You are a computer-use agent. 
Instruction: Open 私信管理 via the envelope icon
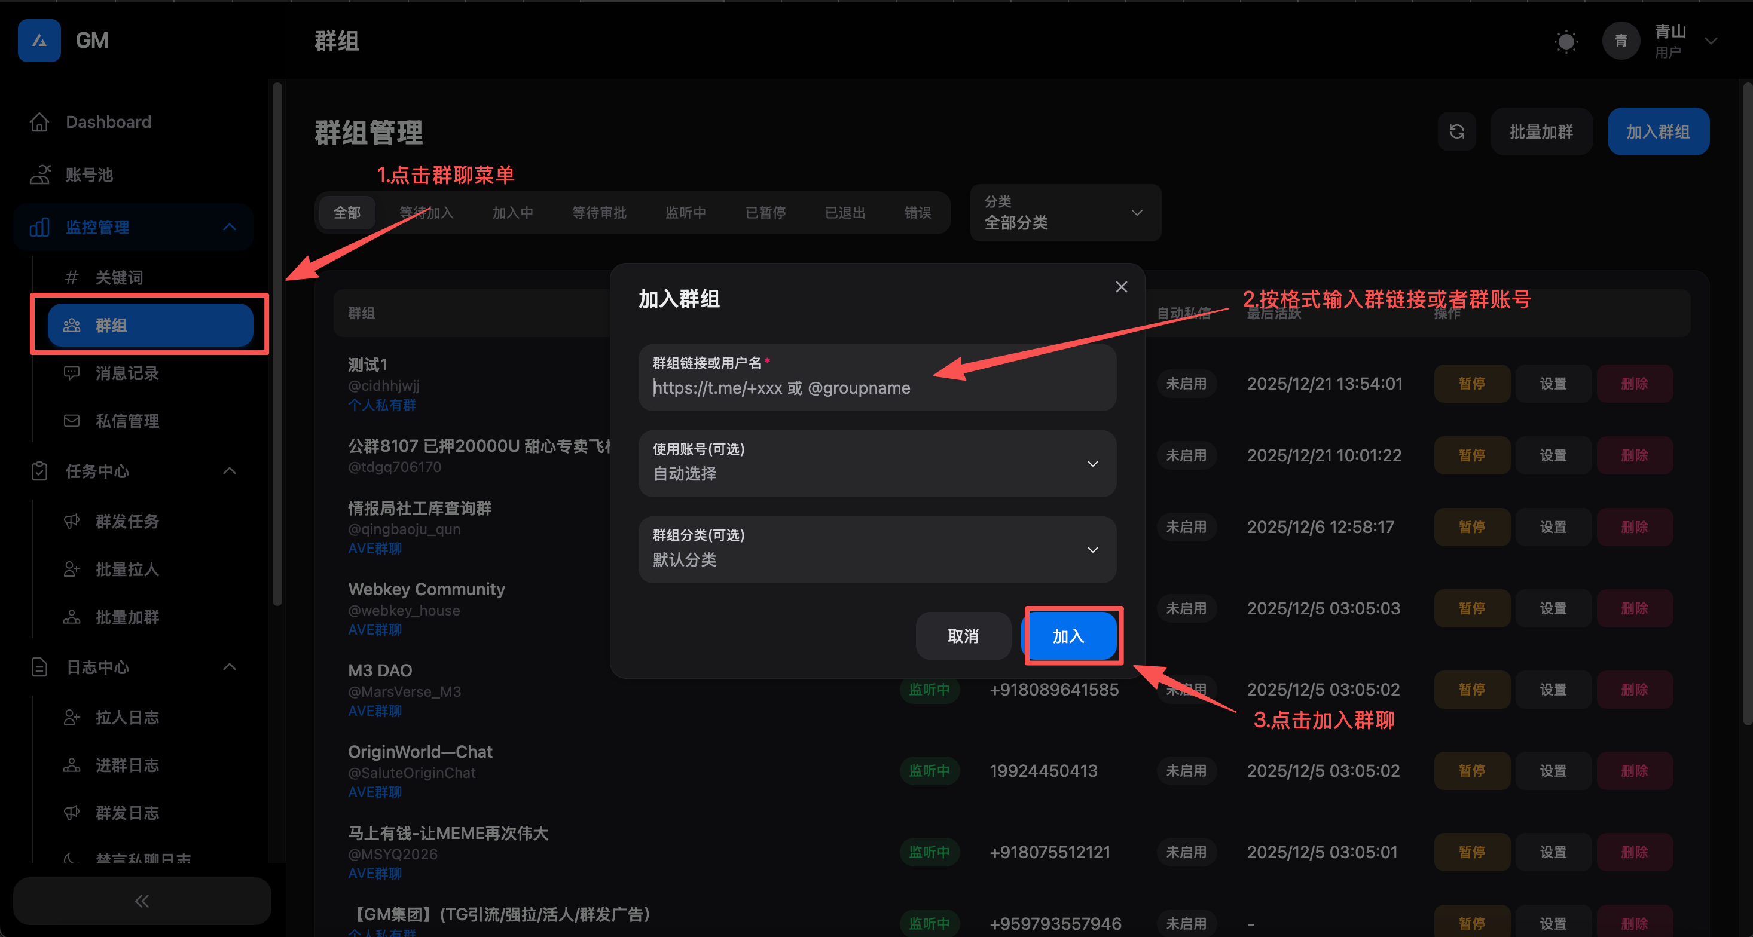tap(72, 420)
